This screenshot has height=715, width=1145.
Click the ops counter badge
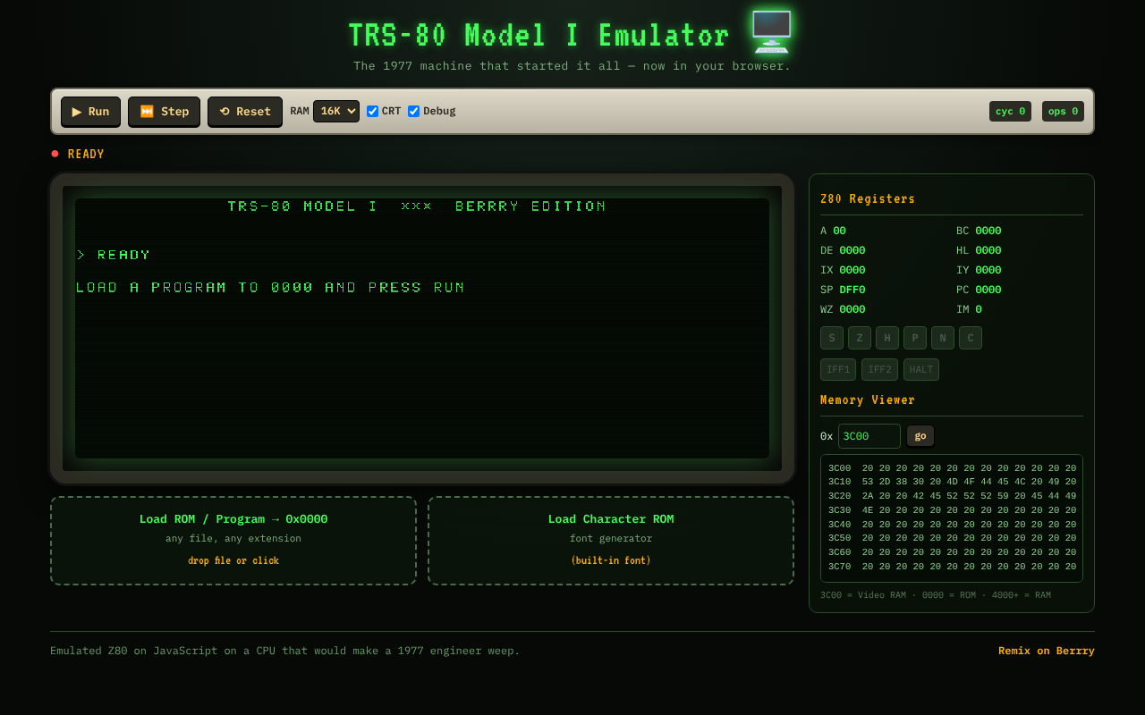pyautogui.click(x=1063, y=112)
